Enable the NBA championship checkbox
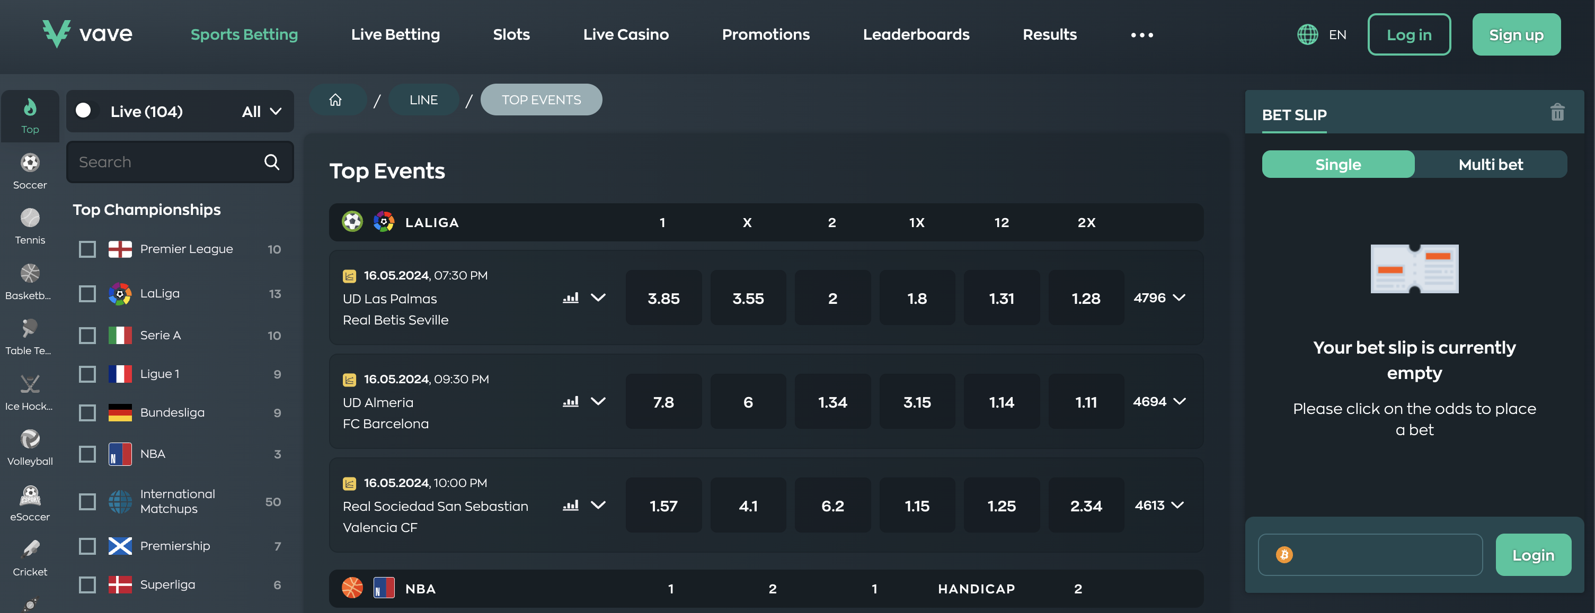1595x613 pixels. (x=87, y=454)
